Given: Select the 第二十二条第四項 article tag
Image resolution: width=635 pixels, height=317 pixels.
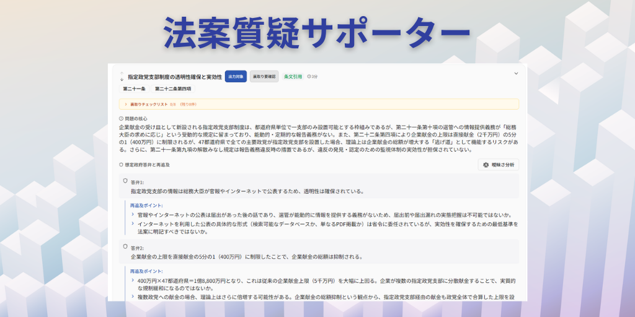Looking at the screenshot, I should pos(173,89).
